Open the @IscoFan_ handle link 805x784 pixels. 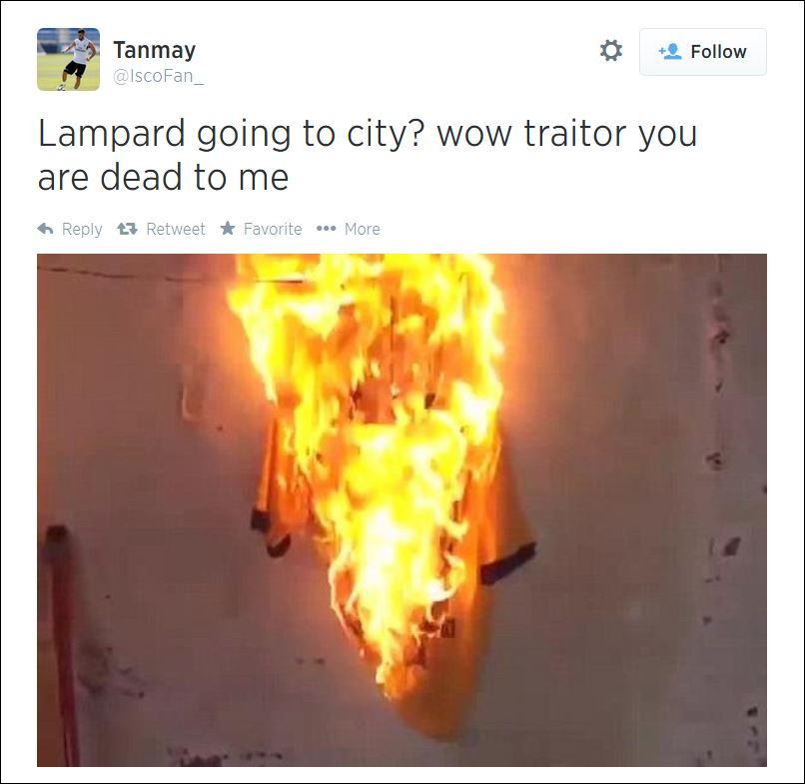(x=158, y=76)
